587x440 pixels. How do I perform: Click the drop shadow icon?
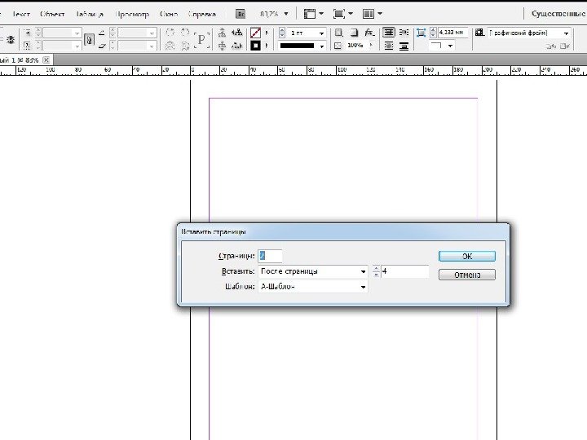coord(354,33)
